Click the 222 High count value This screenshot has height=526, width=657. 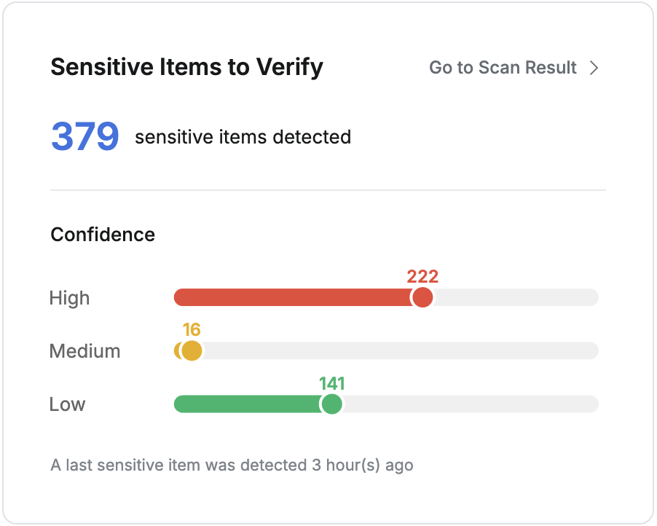pyautogui.click(x=422, y=277)
